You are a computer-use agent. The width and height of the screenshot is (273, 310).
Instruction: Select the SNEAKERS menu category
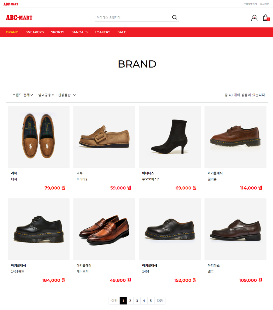point(35,32)
